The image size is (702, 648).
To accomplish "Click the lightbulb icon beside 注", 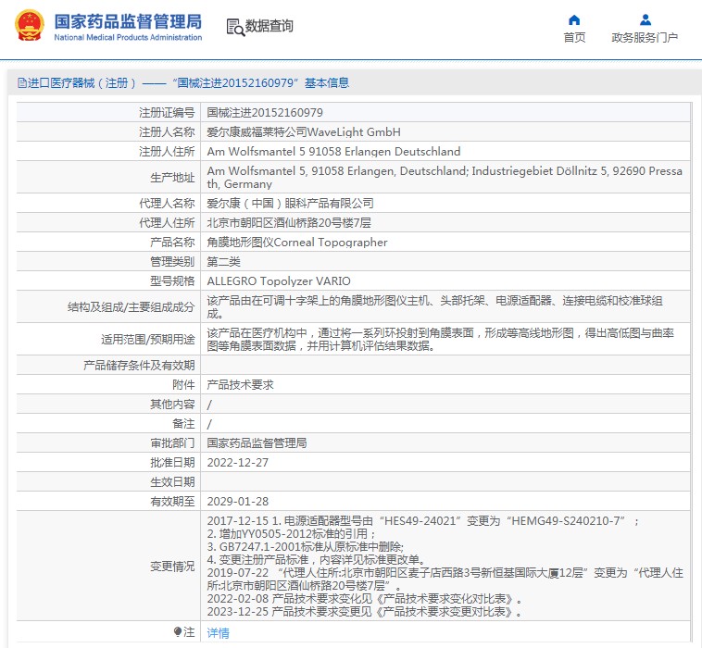I will pyautogui.click(x=178, y=632).
